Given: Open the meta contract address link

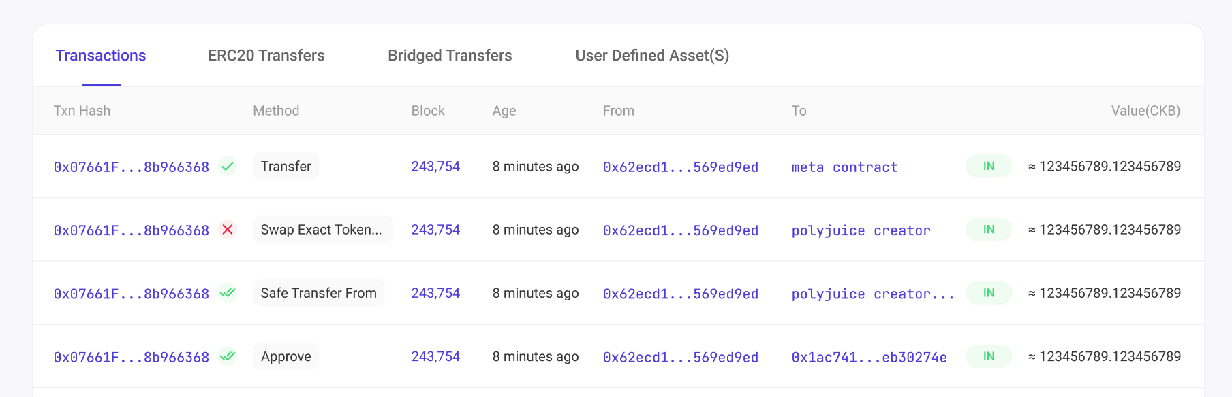Looking at the screenshot, I should click(844, 167).
